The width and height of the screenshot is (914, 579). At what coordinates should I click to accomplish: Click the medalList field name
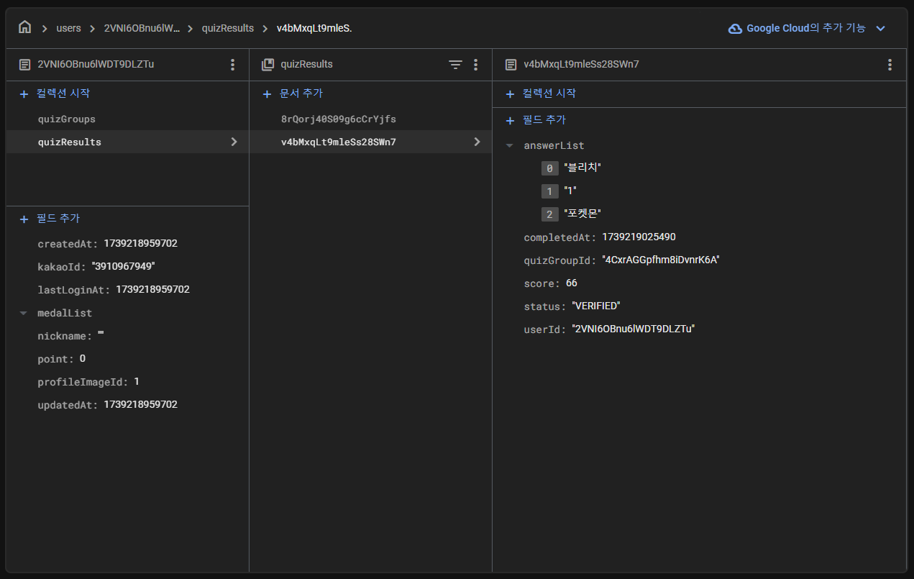click(x=65, y=313)
